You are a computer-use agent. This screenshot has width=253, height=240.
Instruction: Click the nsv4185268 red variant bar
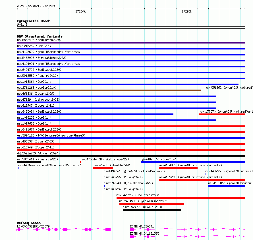tap(202, 180)
